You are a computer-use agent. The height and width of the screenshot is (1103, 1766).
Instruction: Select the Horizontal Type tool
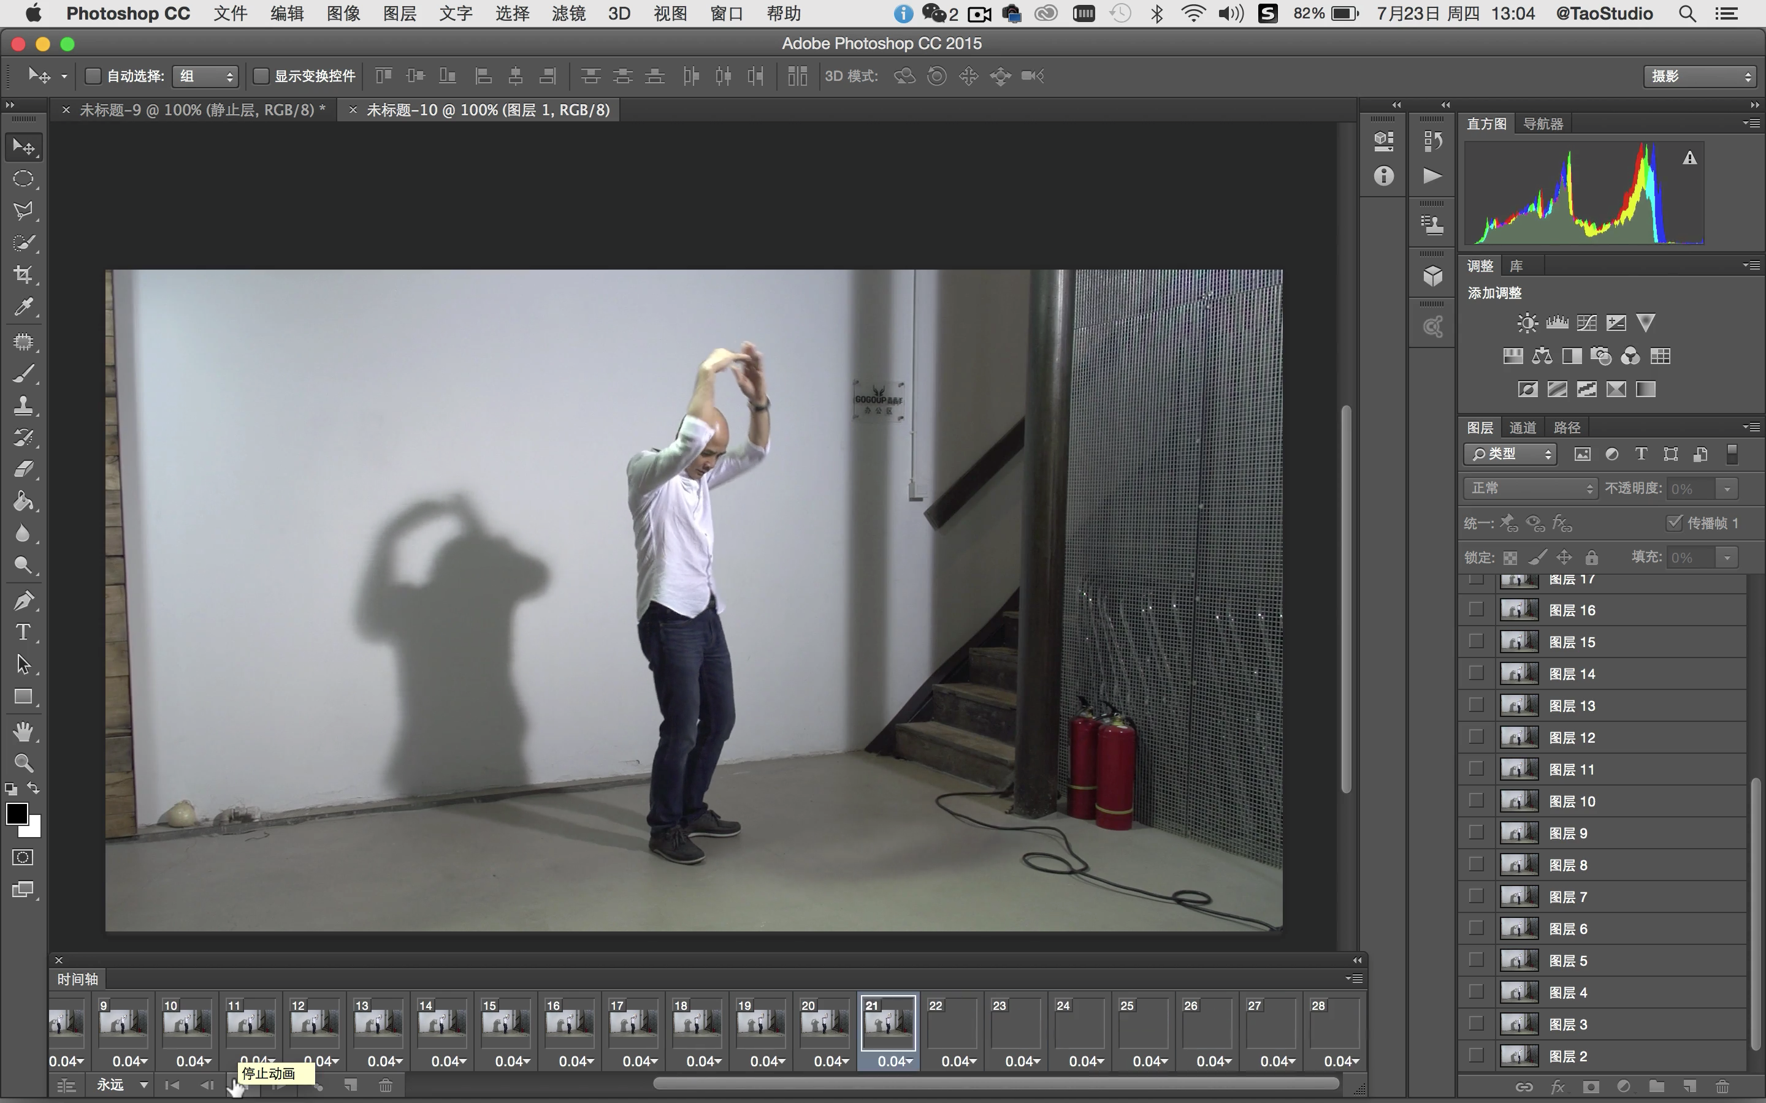pos(23,632)
